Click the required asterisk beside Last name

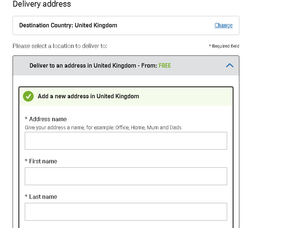coord(26,196)
